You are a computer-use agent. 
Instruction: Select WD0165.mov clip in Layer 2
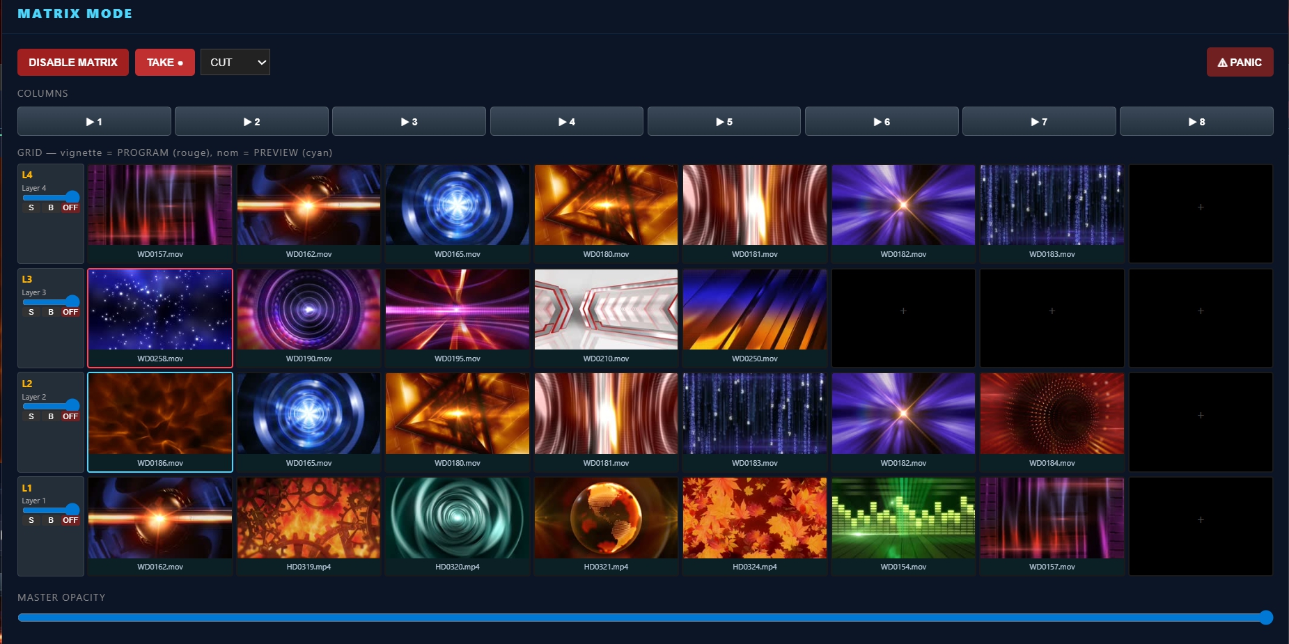308,422
